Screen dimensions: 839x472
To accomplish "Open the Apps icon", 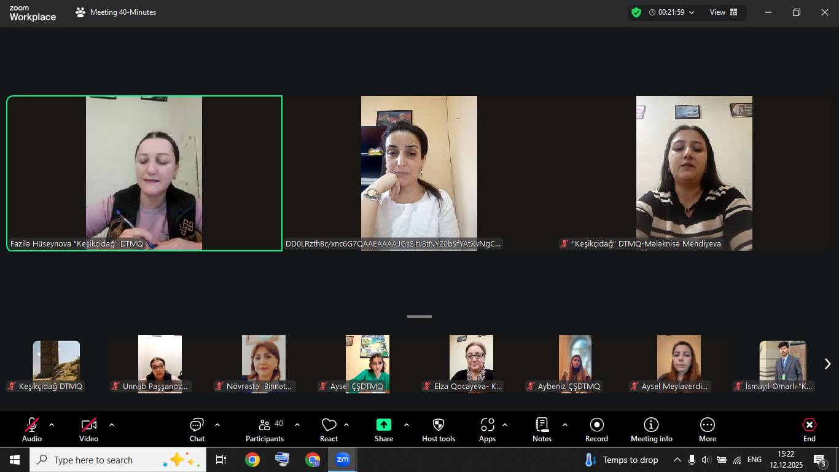I will point(487,425).
